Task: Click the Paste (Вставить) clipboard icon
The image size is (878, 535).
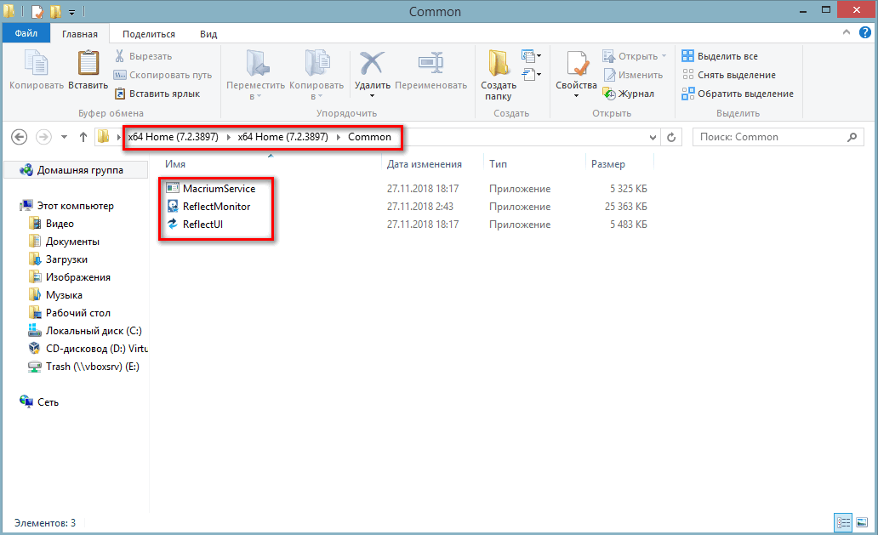Action: [x=88, y=65]
